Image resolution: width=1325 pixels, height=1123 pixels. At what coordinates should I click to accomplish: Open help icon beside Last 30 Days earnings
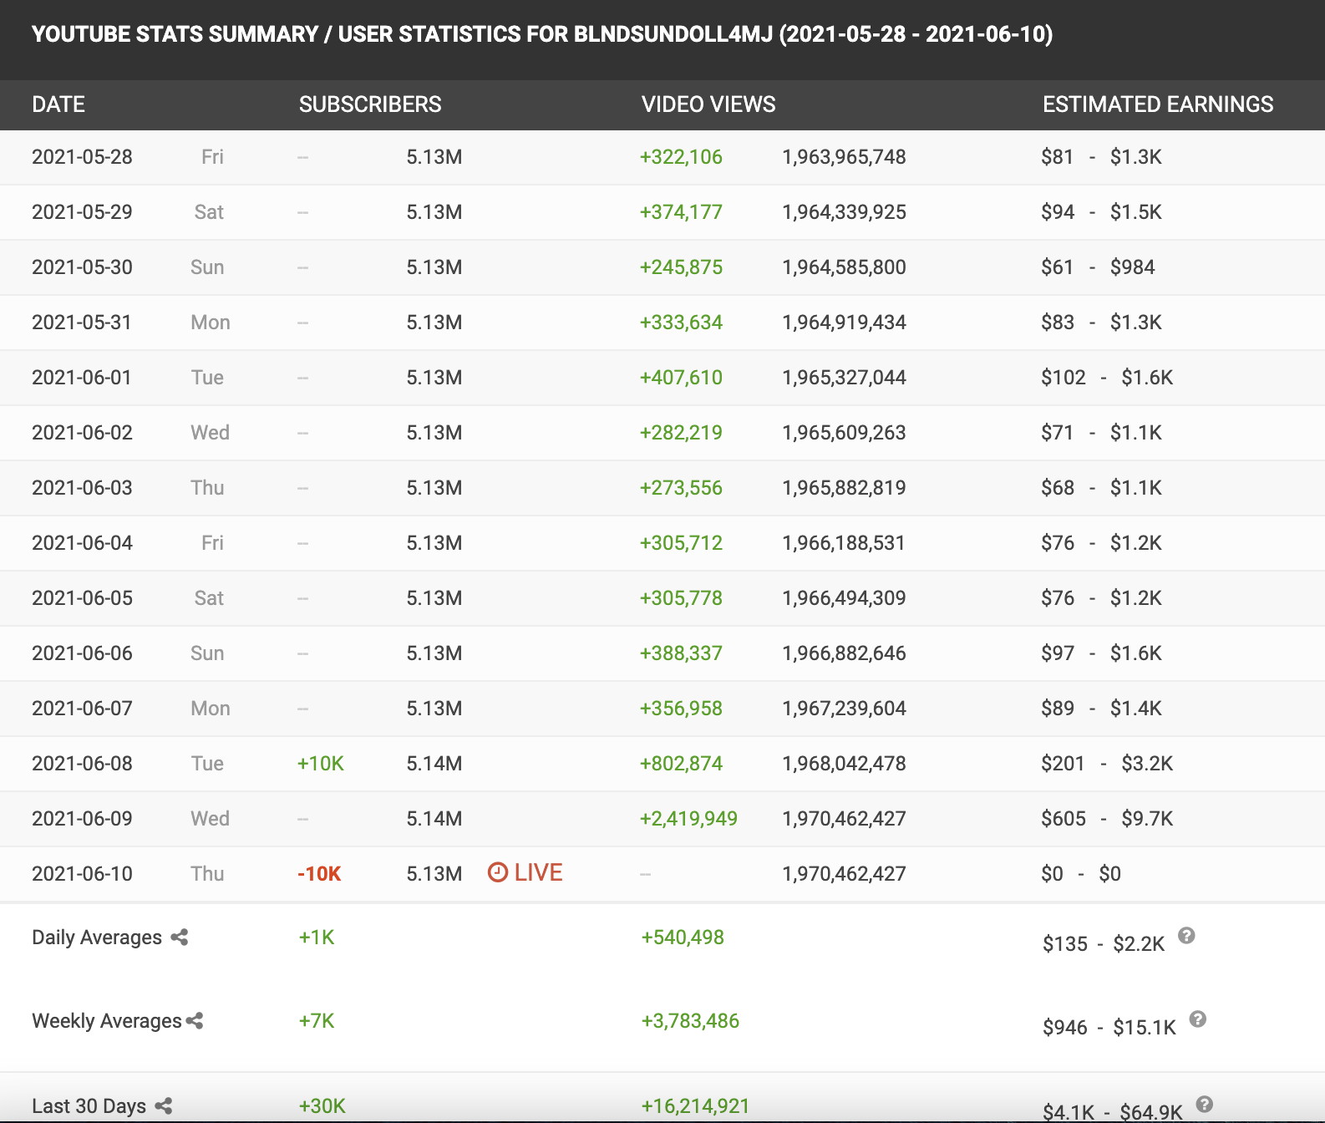(x=1204, y=1104)
